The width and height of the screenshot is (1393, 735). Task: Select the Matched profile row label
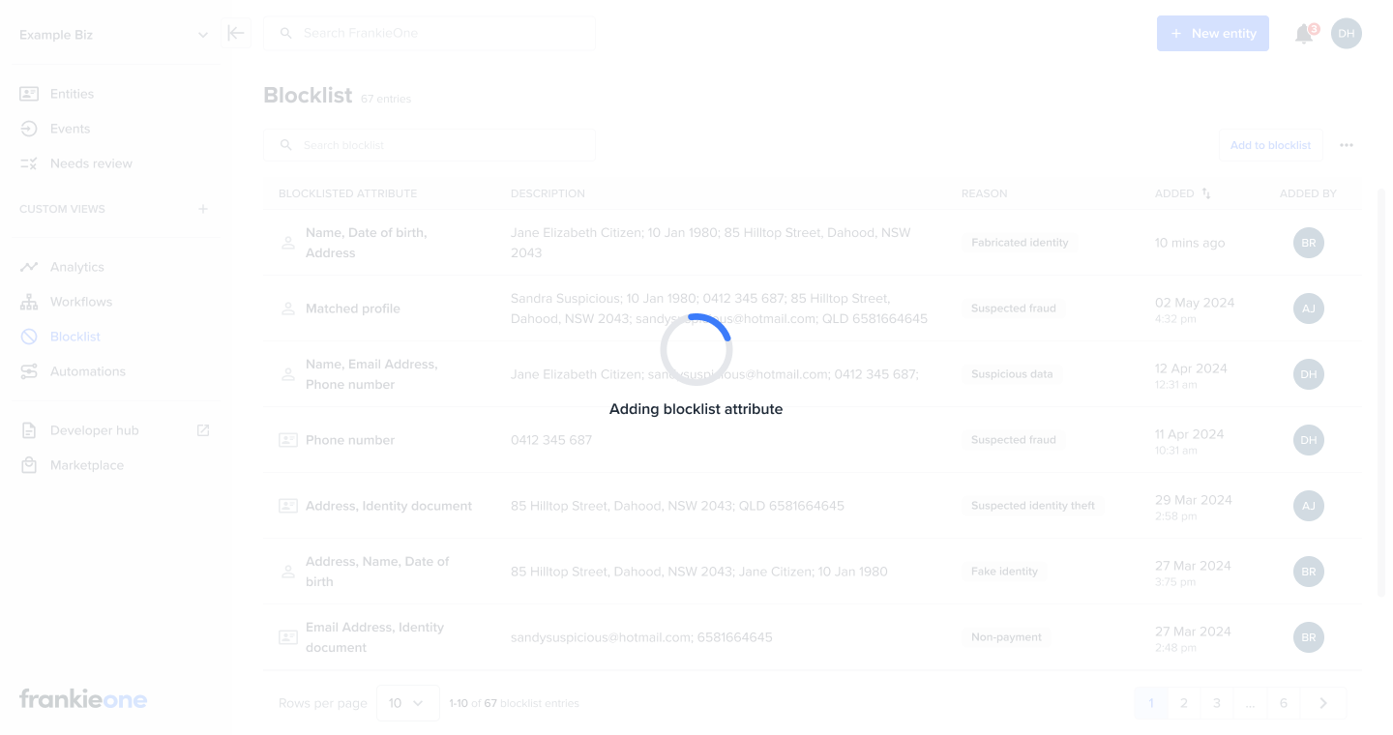tap(353, 309)
